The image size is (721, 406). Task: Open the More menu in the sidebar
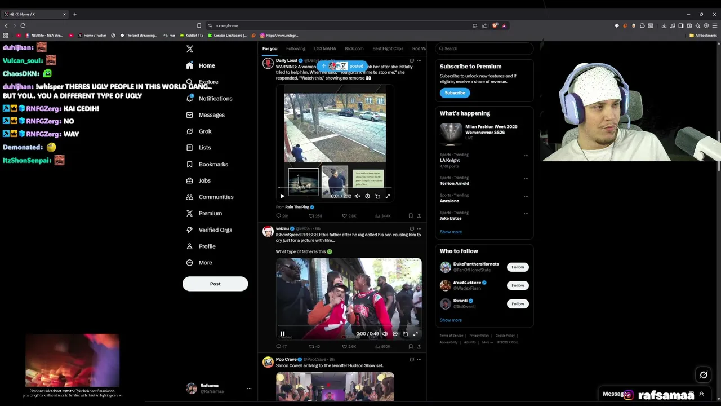[x=199, y=263]
